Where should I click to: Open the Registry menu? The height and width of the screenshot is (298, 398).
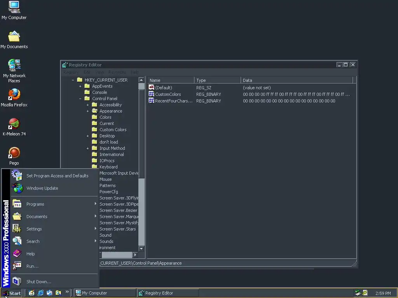pos(71,72)
